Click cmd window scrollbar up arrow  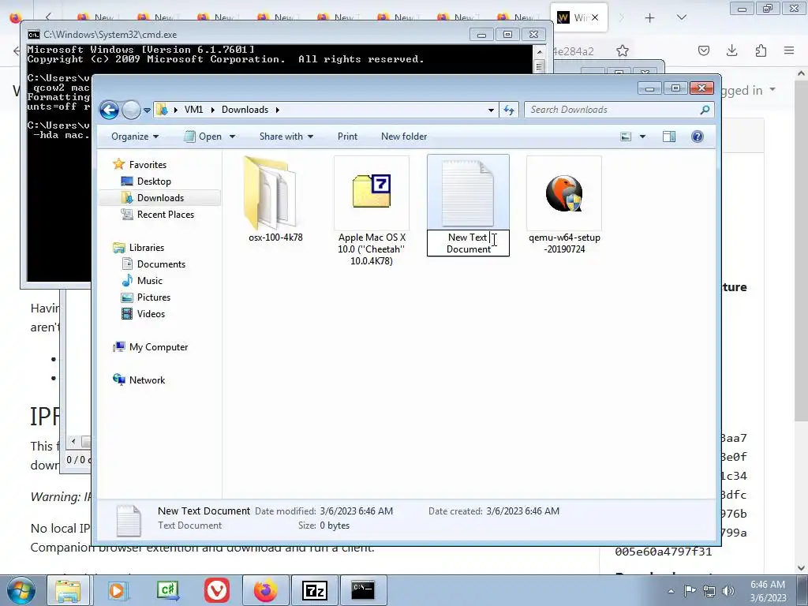(539, 51)
